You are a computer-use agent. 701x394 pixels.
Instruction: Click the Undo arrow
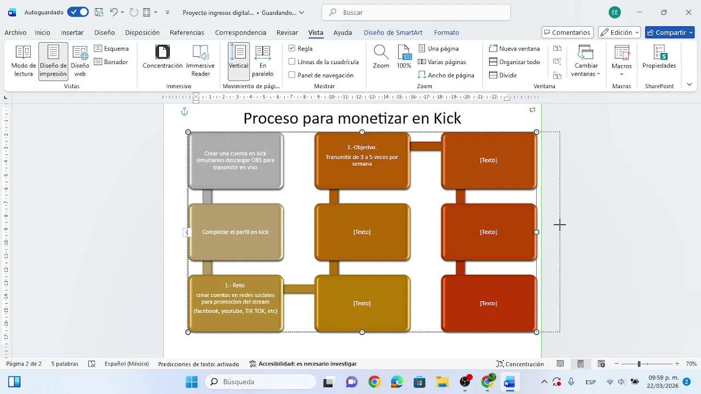coord(113,12)
